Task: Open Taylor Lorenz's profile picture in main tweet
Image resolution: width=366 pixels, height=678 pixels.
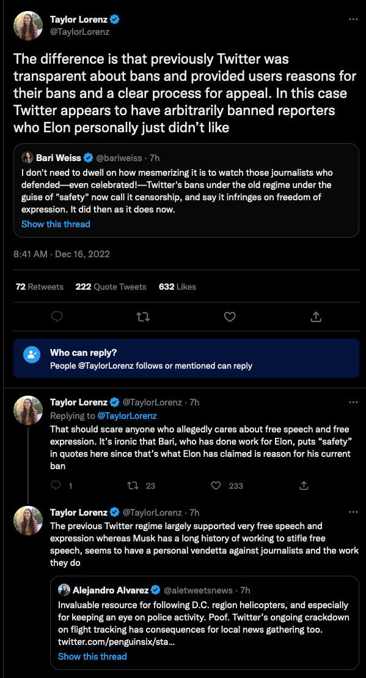Action: pyautogui.click(x=29, y=26)
